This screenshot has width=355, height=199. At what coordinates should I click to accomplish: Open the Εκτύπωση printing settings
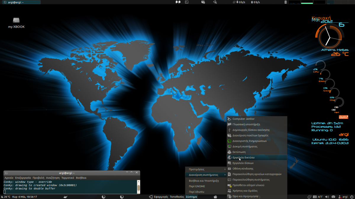click(x=257, y=152)
